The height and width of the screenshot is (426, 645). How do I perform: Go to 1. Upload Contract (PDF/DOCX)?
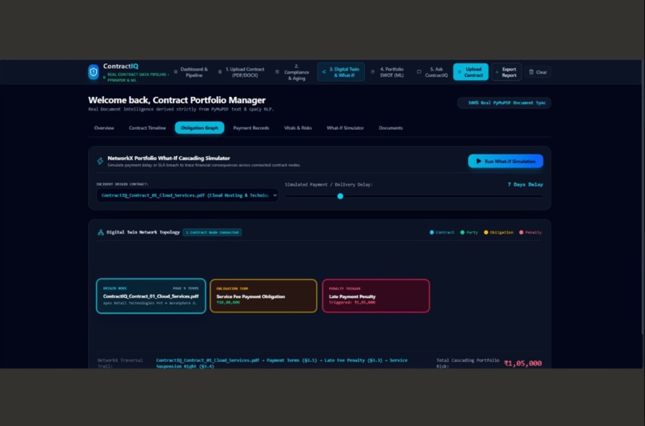click(x=242, y=72)
